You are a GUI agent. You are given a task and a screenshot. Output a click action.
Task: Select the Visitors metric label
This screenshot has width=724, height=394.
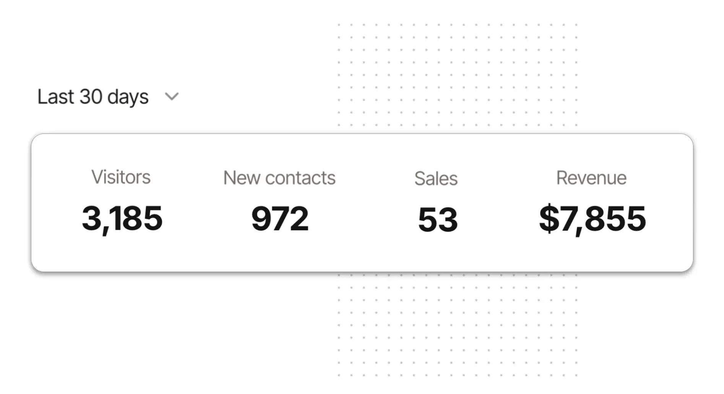(121, 177)
